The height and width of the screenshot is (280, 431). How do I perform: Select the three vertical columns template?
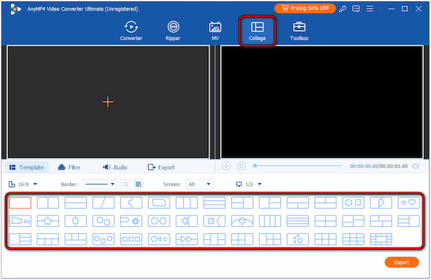pos(187,202)
